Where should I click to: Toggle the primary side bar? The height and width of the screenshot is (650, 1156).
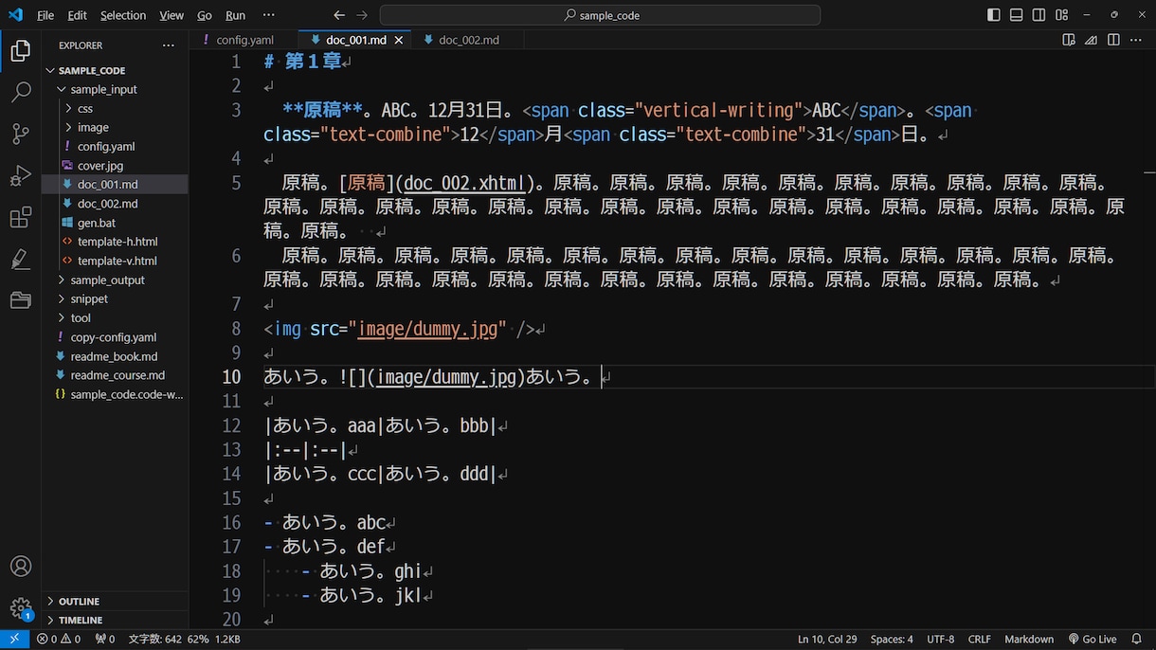pyautogui.click(x=994, y=15)
